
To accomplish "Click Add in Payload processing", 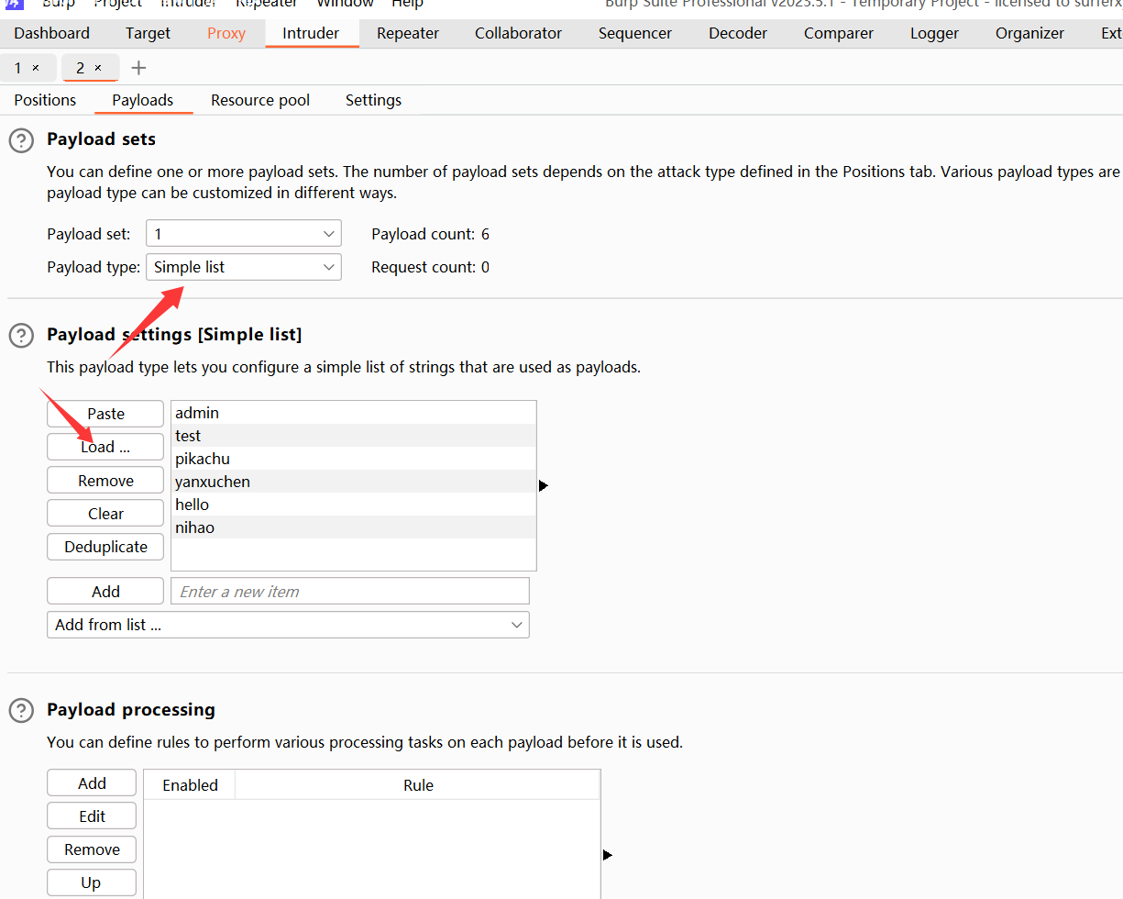I will click(x=92, y=783).
